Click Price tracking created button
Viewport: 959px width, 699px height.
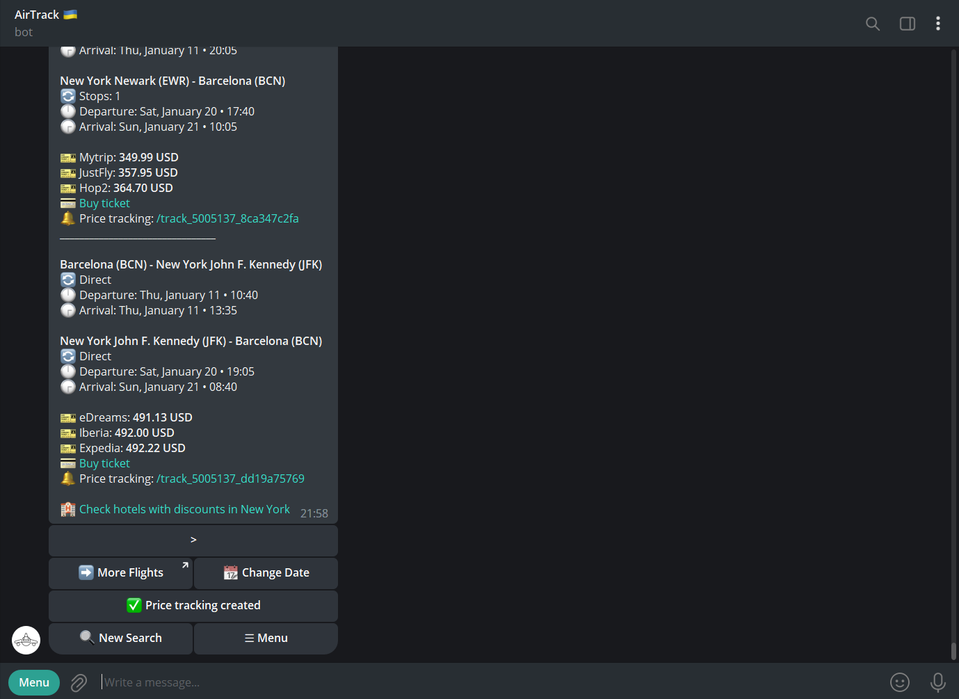pos(193,606)
